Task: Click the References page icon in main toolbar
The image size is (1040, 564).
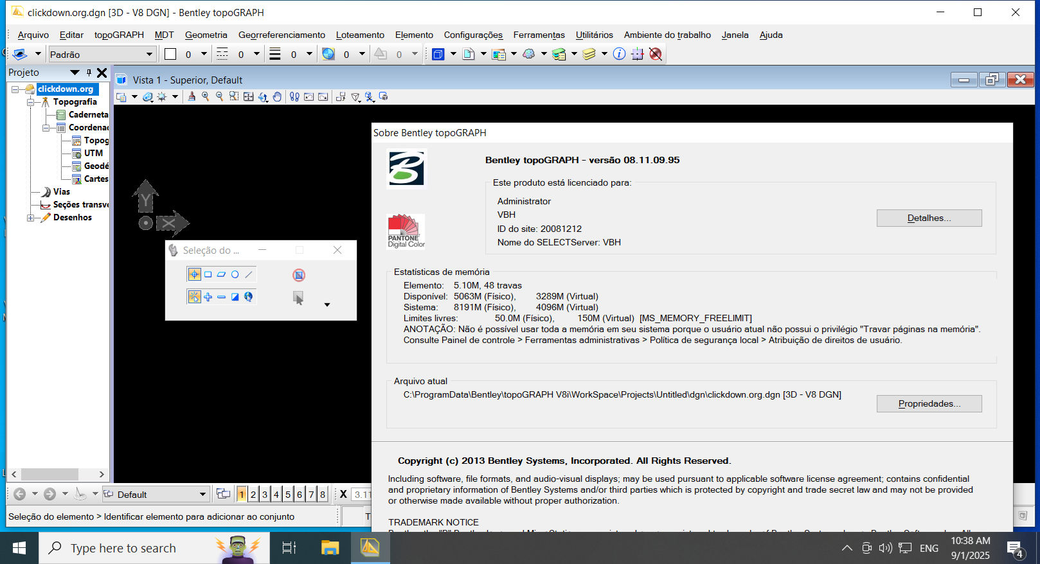Action: coord(469,55)
